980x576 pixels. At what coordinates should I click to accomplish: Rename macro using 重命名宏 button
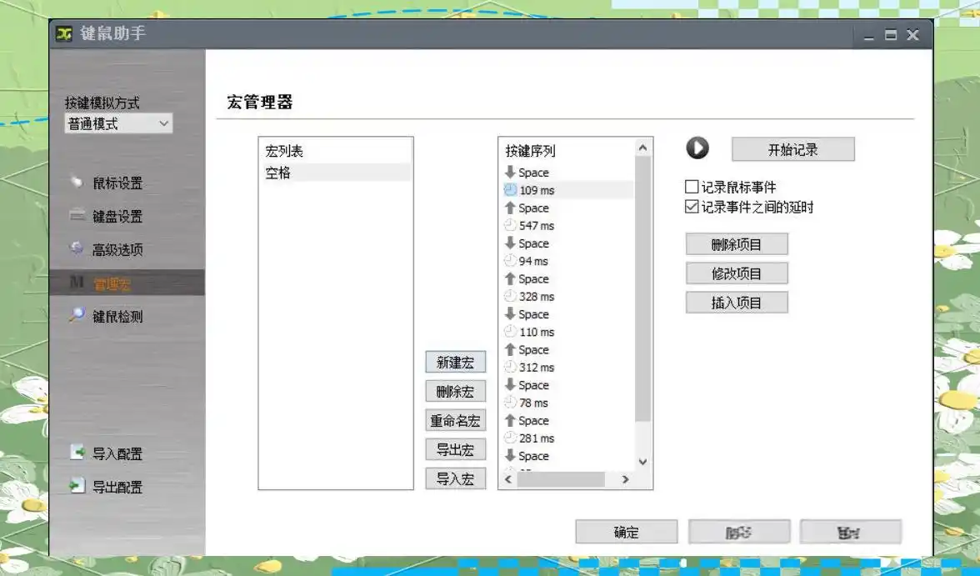click(455, 420)
